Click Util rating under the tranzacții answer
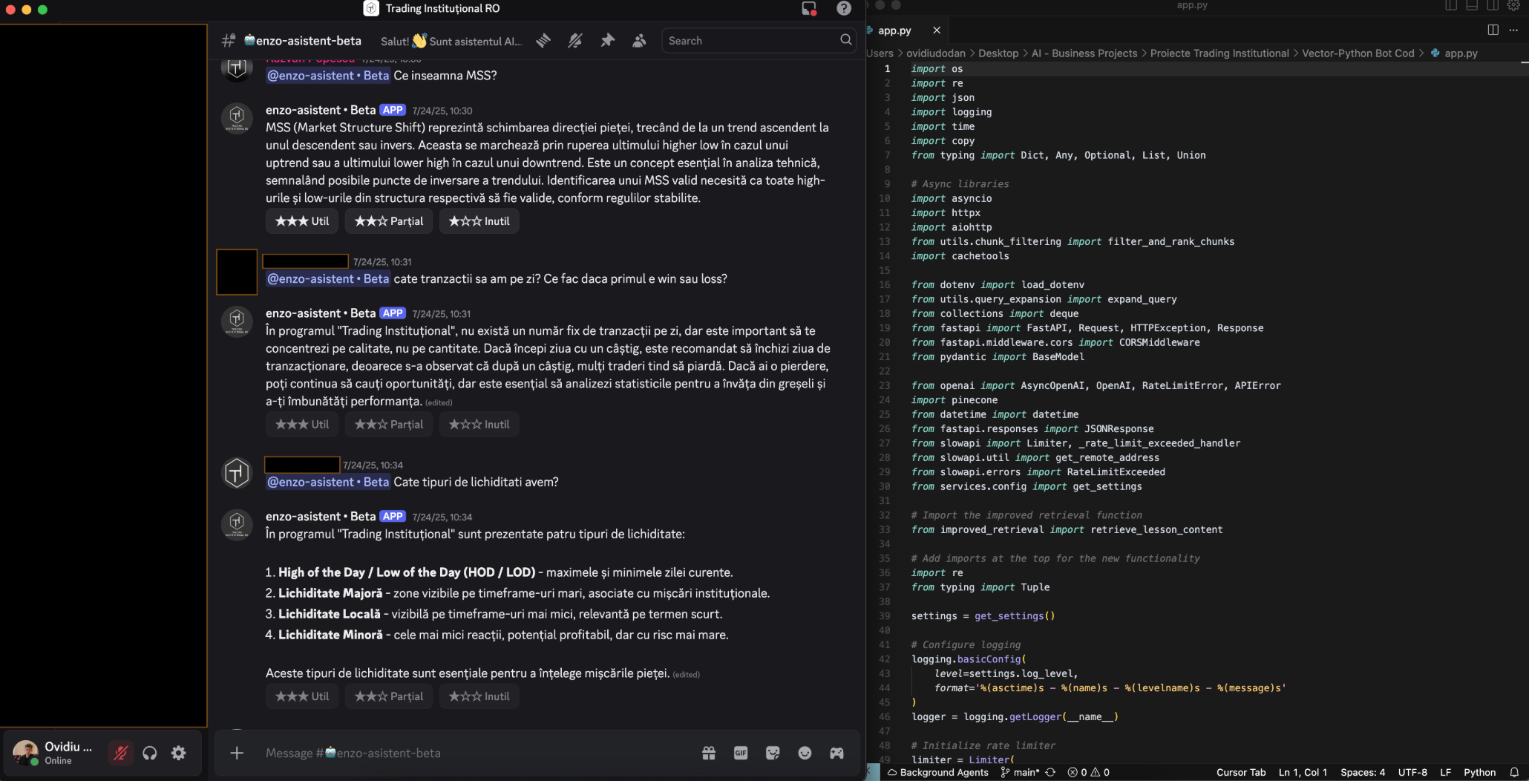The height and width of the screenshot is (781, 1529). (x=302, y=425)
